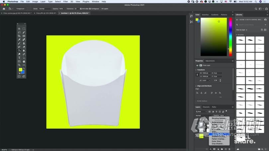The height and width of the screenshot is (151, 269).
Task: Select the Crop tool
Action: coord(19,36)
